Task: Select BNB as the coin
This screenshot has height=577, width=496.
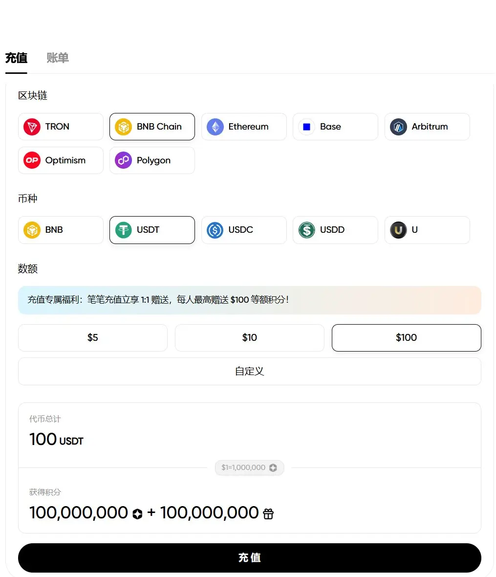Action: pos(61,230)
